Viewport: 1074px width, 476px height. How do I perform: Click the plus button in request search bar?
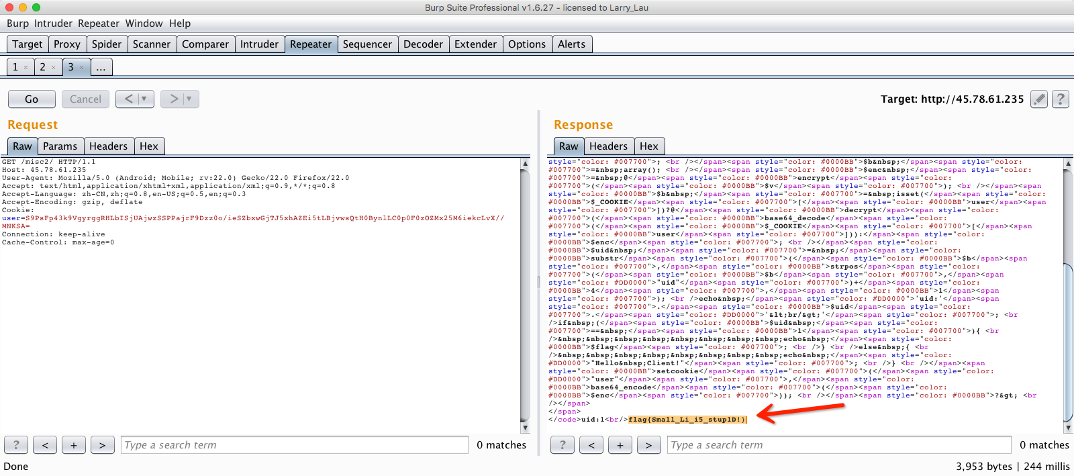point(74,444)
